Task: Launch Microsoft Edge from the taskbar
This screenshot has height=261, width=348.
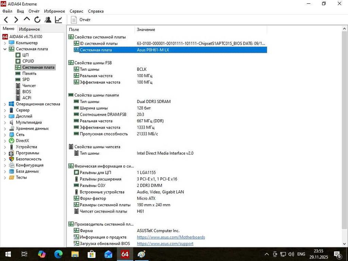Action: [58, 254]
